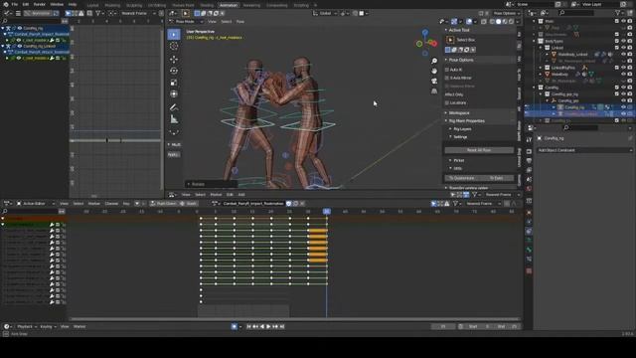Uncheck the BodyTypes collection exclude checkbox
636x358 pixels.
tap(617, 41)
